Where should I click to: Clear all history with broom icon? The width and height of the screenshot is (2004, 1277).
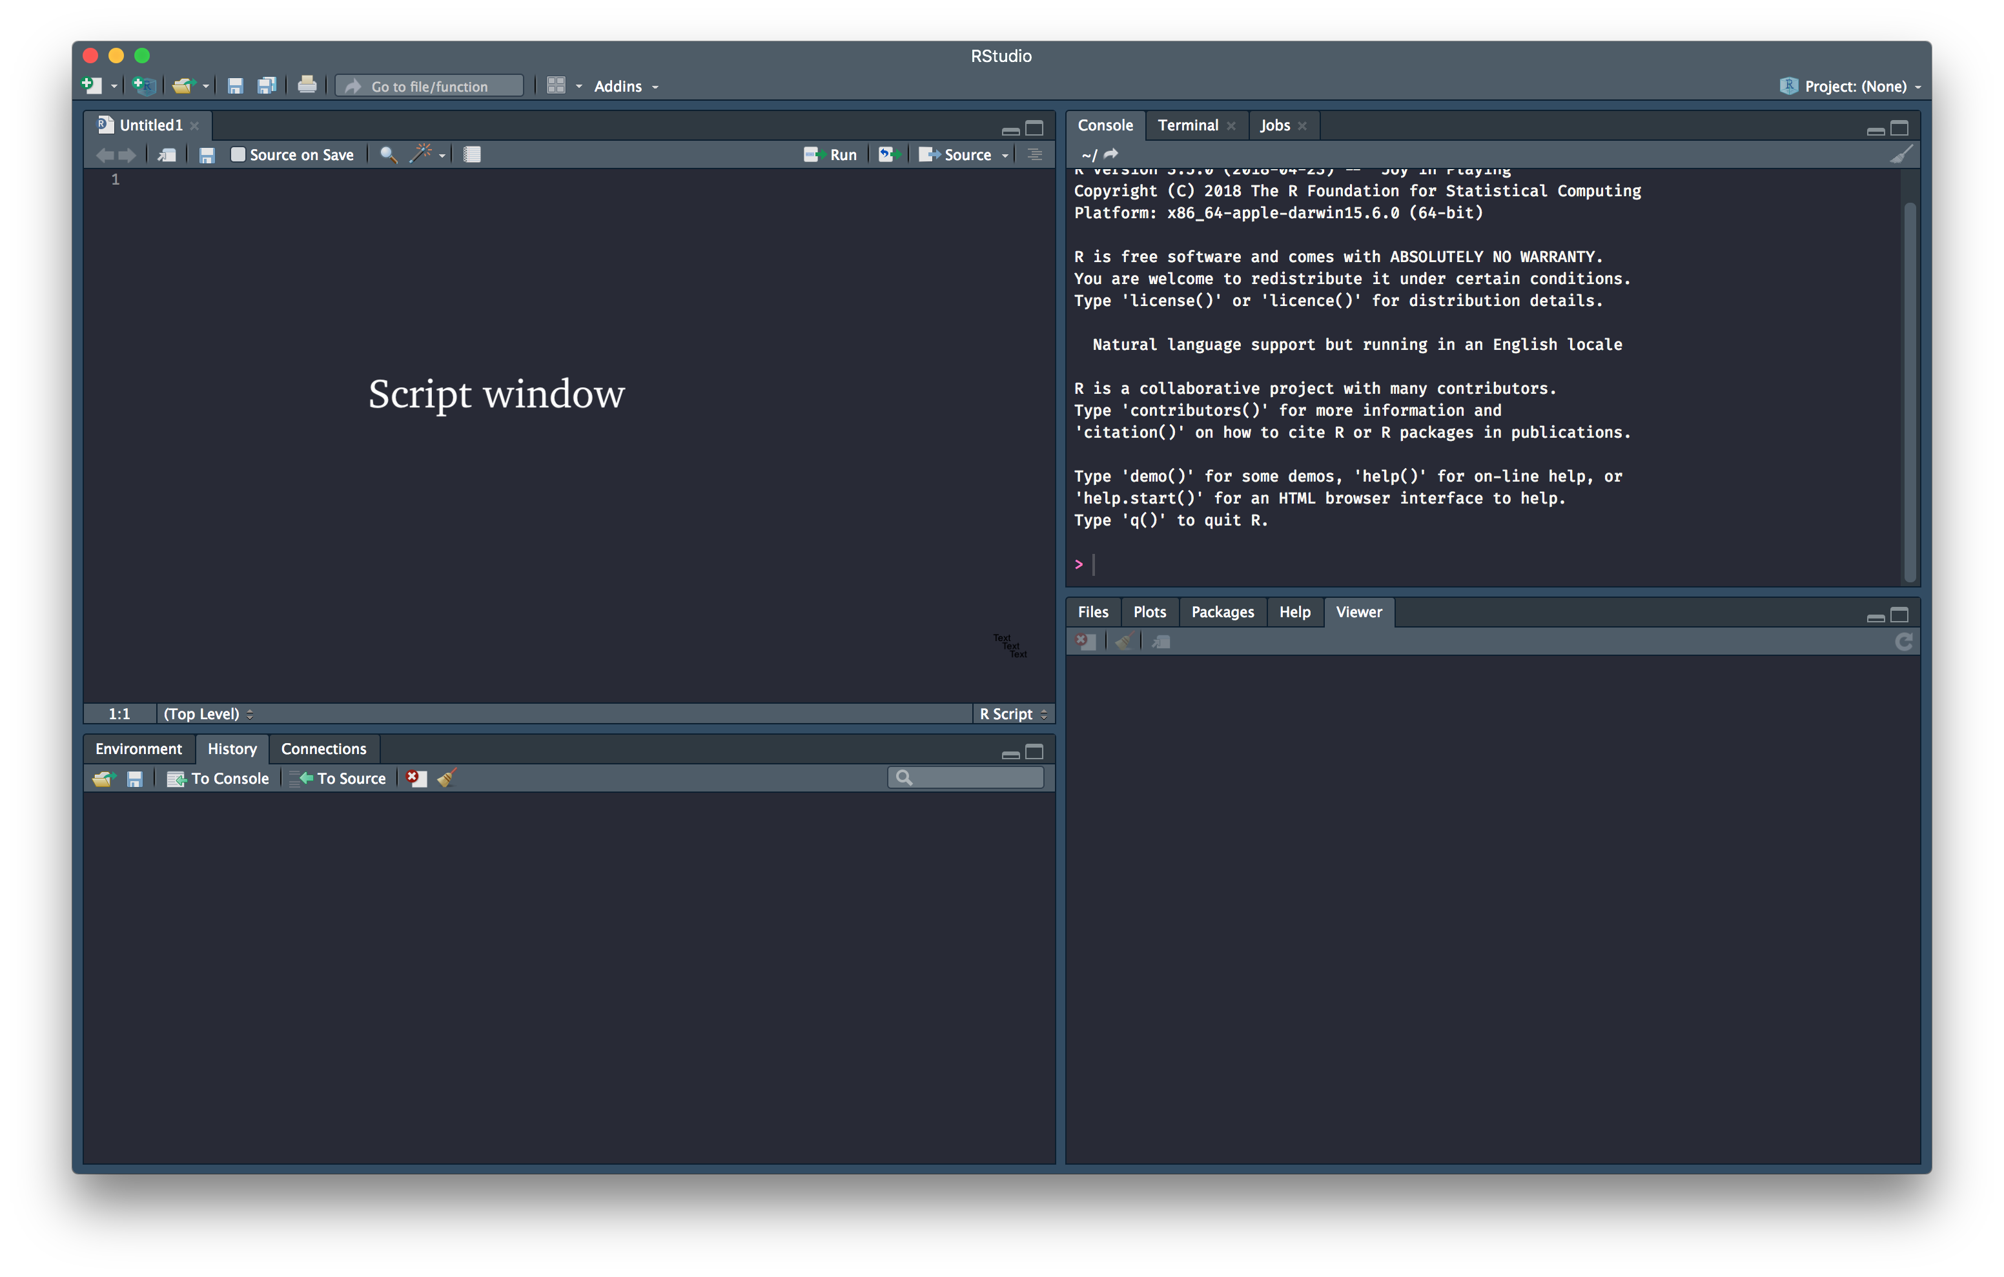click(447, 779)
